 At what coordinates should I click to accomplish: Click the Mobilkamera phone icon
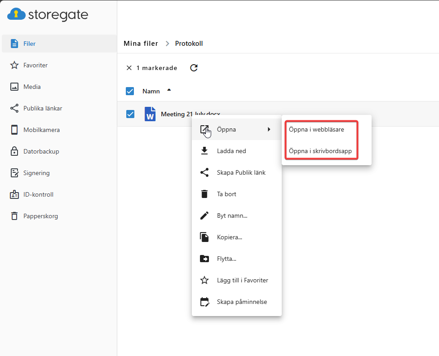[14, 130]
